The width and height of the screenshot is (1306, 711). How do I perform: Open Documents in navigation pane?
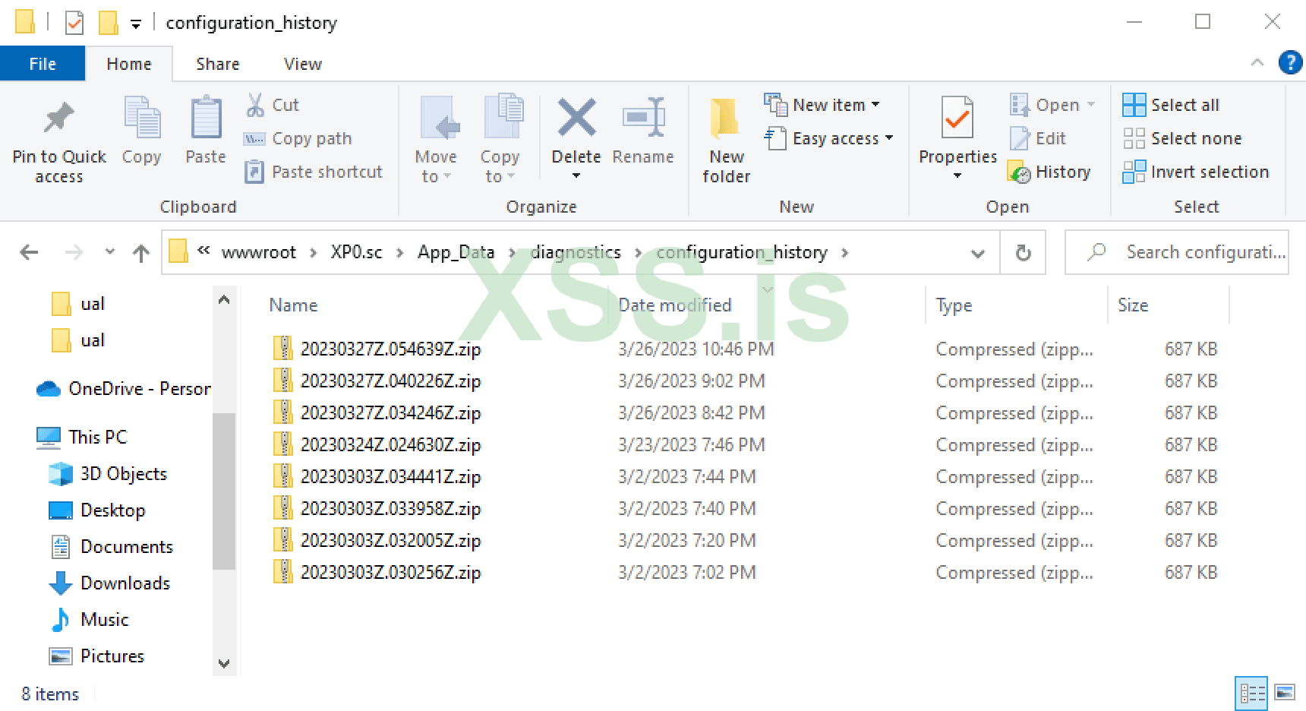pos(111,546)
